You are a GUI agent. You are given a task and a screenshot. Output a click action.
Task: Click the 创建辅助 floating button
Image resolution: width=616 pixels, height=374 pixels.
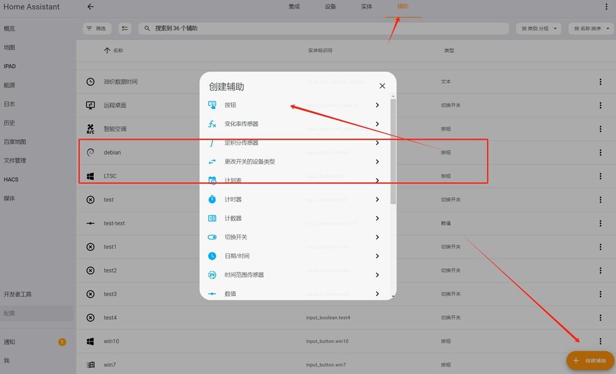pyautogui.click(x=591, y=360)
